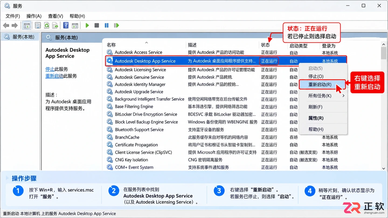Choose 停止(O) in the context menu
This screenshot has height=218, width=388.
click(x=323, y=76)
